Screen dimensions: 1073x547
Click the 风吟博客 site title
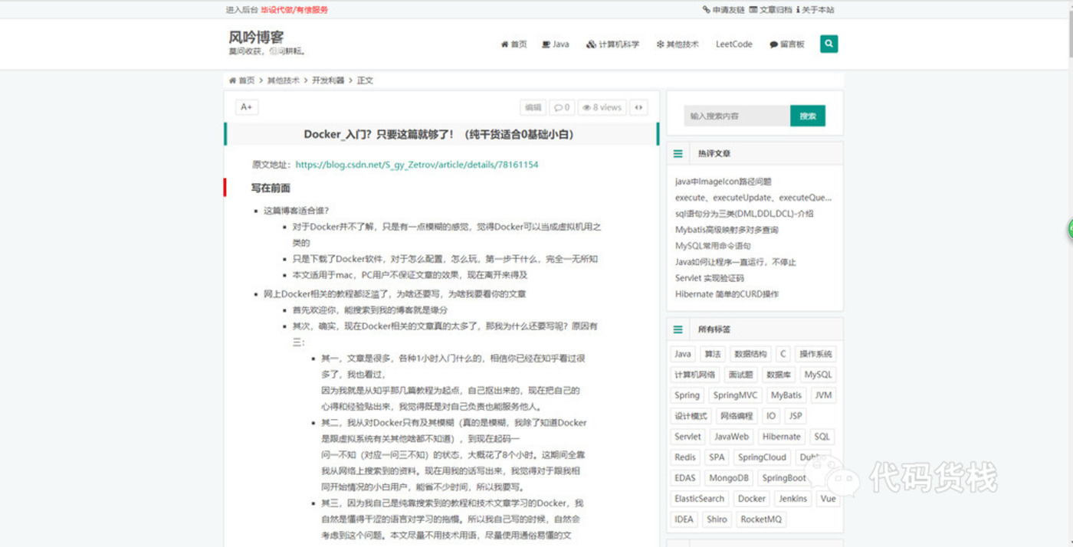coord(256,37)
